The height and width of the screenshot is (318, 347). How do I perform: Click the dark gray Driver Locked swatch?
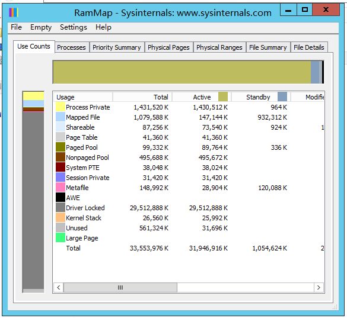point(60,208)
